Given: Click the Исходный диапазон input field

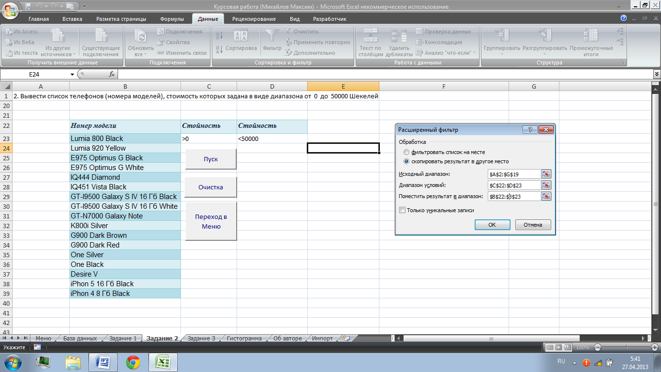Looking at the screenshot, I should pyautogui.click(x=514, y=174).
